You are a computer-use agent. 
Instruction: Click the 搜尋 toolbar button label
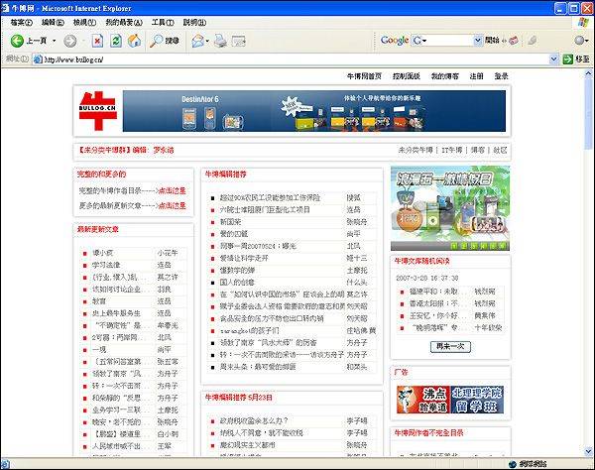pyautogui.click(x=173, y=41)
